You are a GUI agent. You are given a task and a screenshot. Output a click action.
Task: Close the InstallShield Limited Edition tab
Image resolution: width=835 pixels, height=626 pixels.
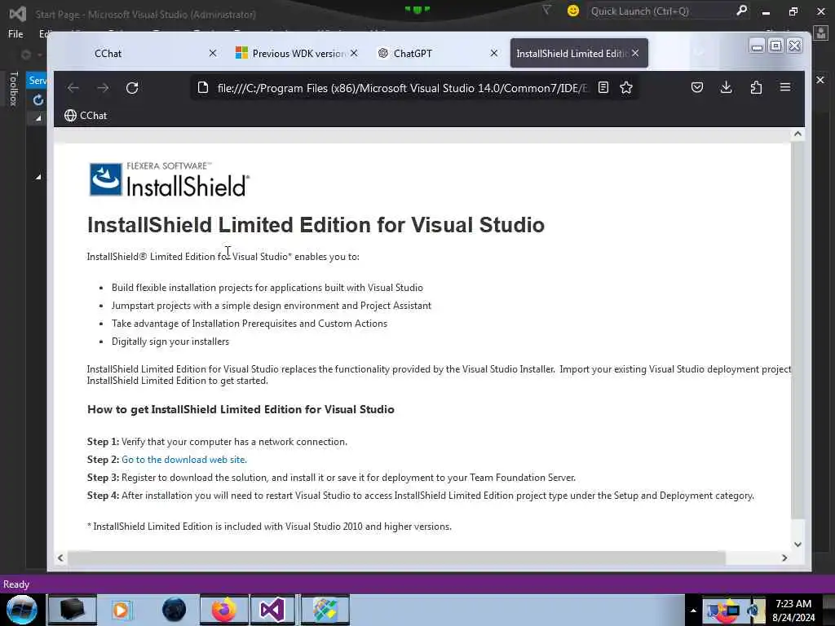(635, 53)
